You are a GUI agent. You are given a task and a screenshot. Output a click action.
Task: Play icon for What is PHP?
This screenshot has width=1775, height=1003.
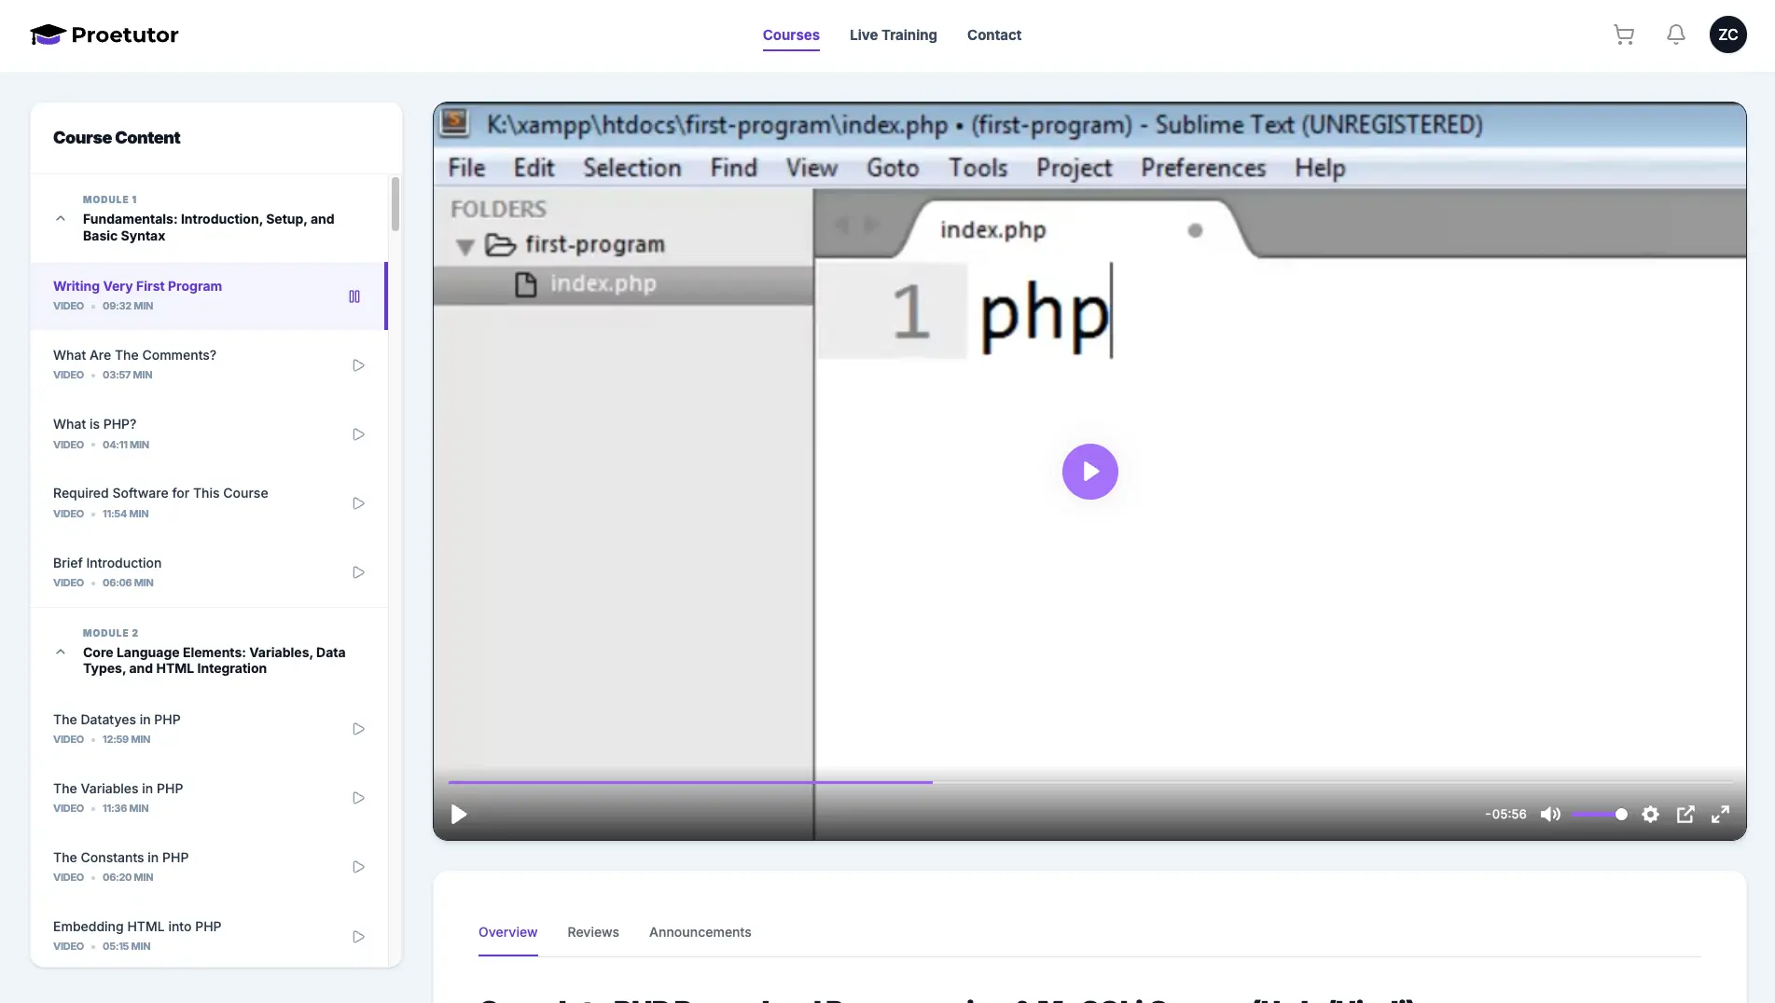coord(358,434)
